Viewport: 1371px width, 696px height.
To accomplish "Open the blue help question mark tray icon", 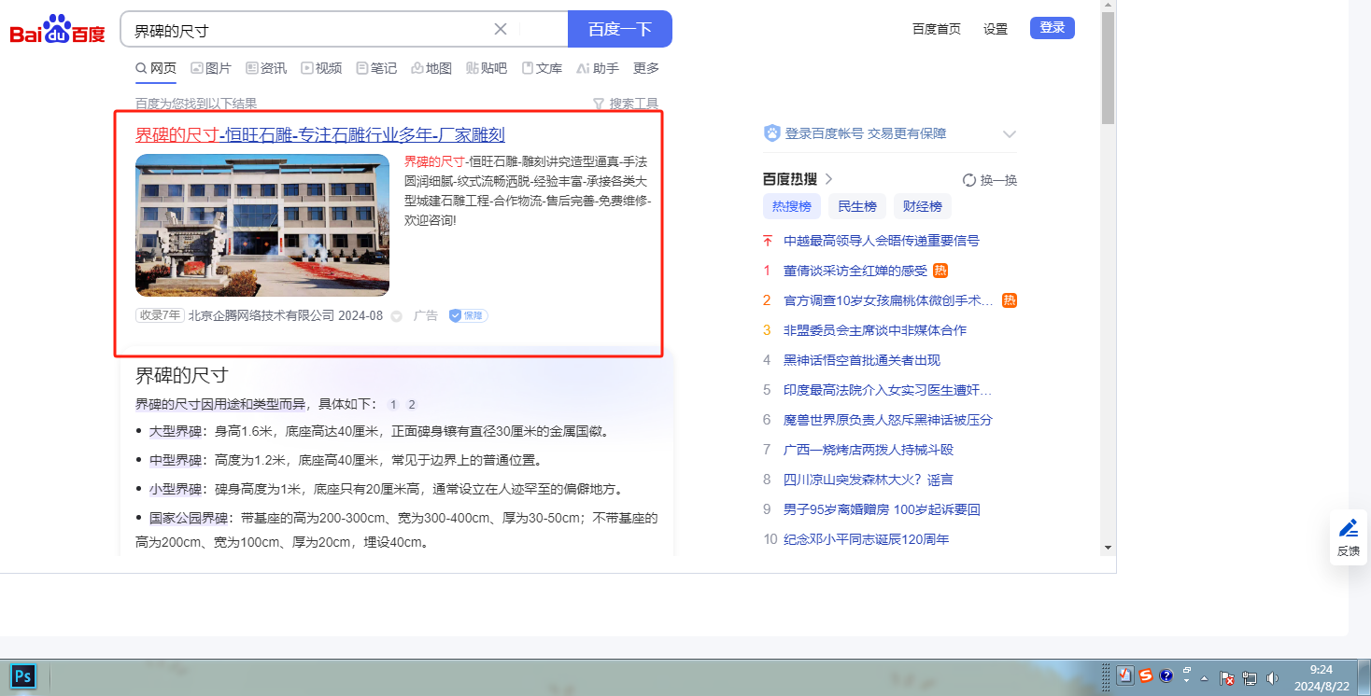I will click(x=1166, y=676).
